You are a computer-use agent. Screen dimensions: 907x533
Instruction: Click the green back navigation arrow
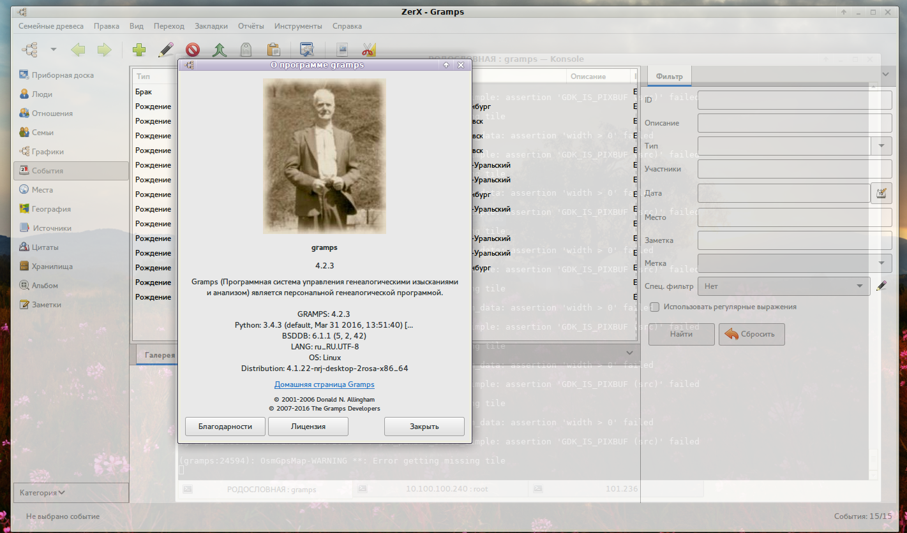[78, 50]
